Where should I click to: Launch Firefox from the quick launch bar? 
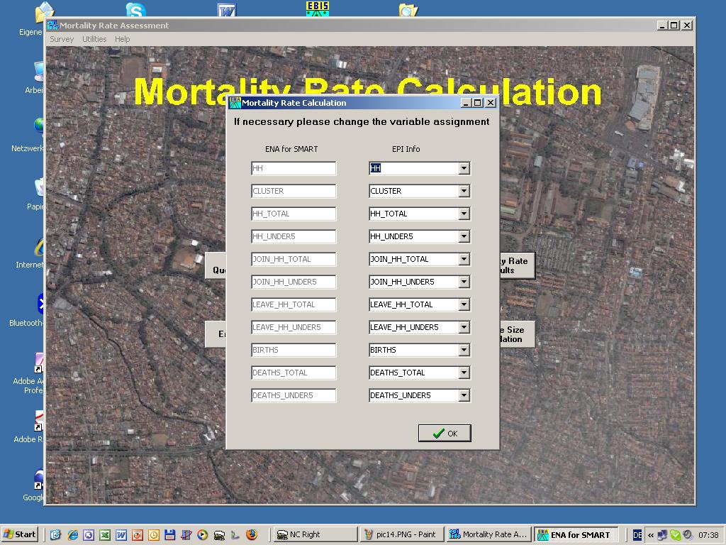coord(252,535)
